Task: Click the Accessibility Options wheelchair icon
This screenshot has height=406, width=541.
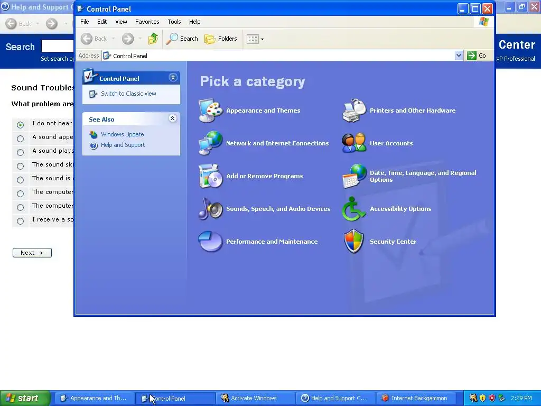Action: point(354,208)
